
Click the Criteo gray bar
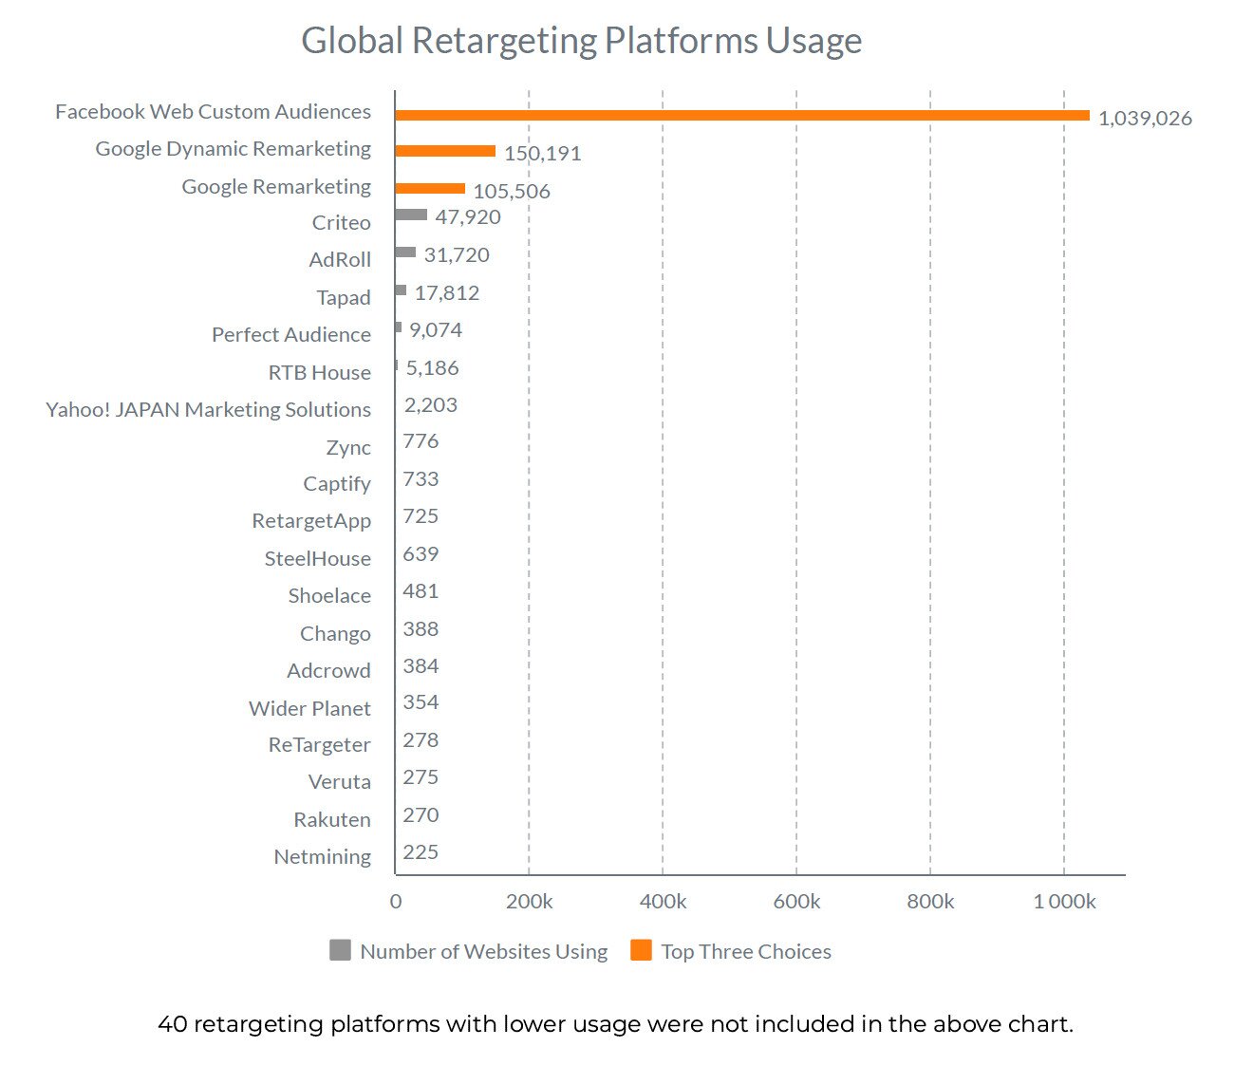pyautogui.click(x=411, y=215)
